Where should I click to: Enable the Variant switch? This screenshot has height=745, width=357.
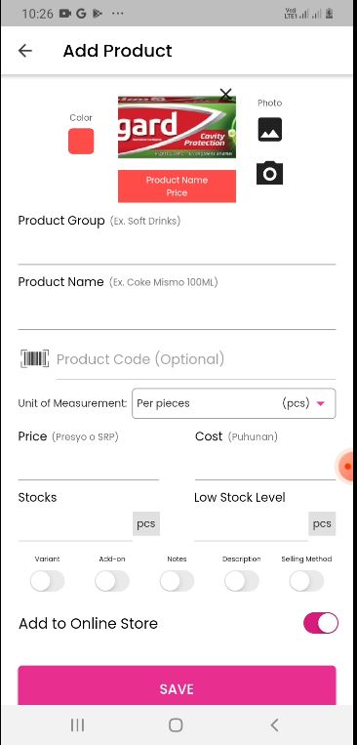[x=47, y=581]
